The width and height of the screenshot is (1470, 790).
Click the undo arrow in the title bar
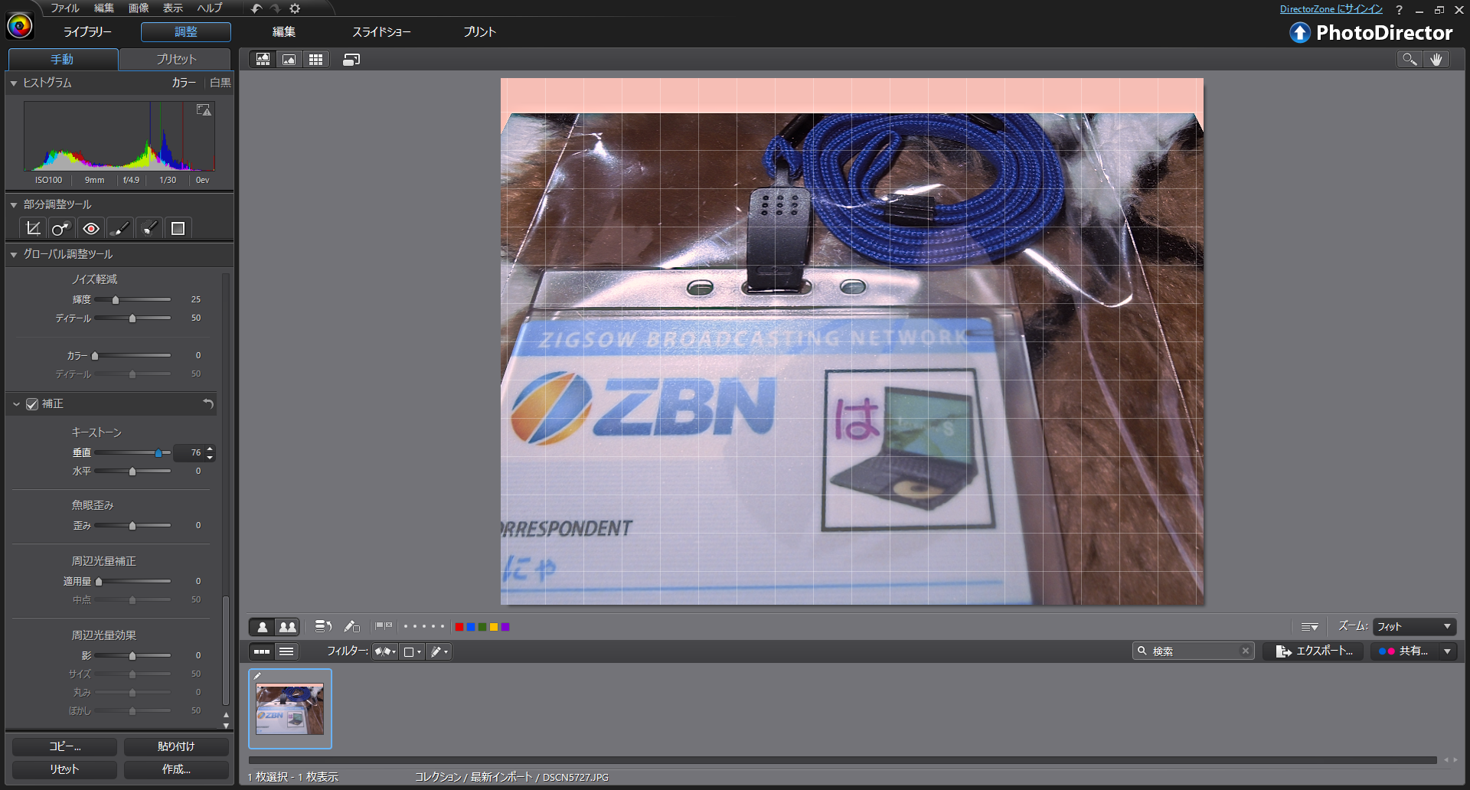[x=256, y=8]
